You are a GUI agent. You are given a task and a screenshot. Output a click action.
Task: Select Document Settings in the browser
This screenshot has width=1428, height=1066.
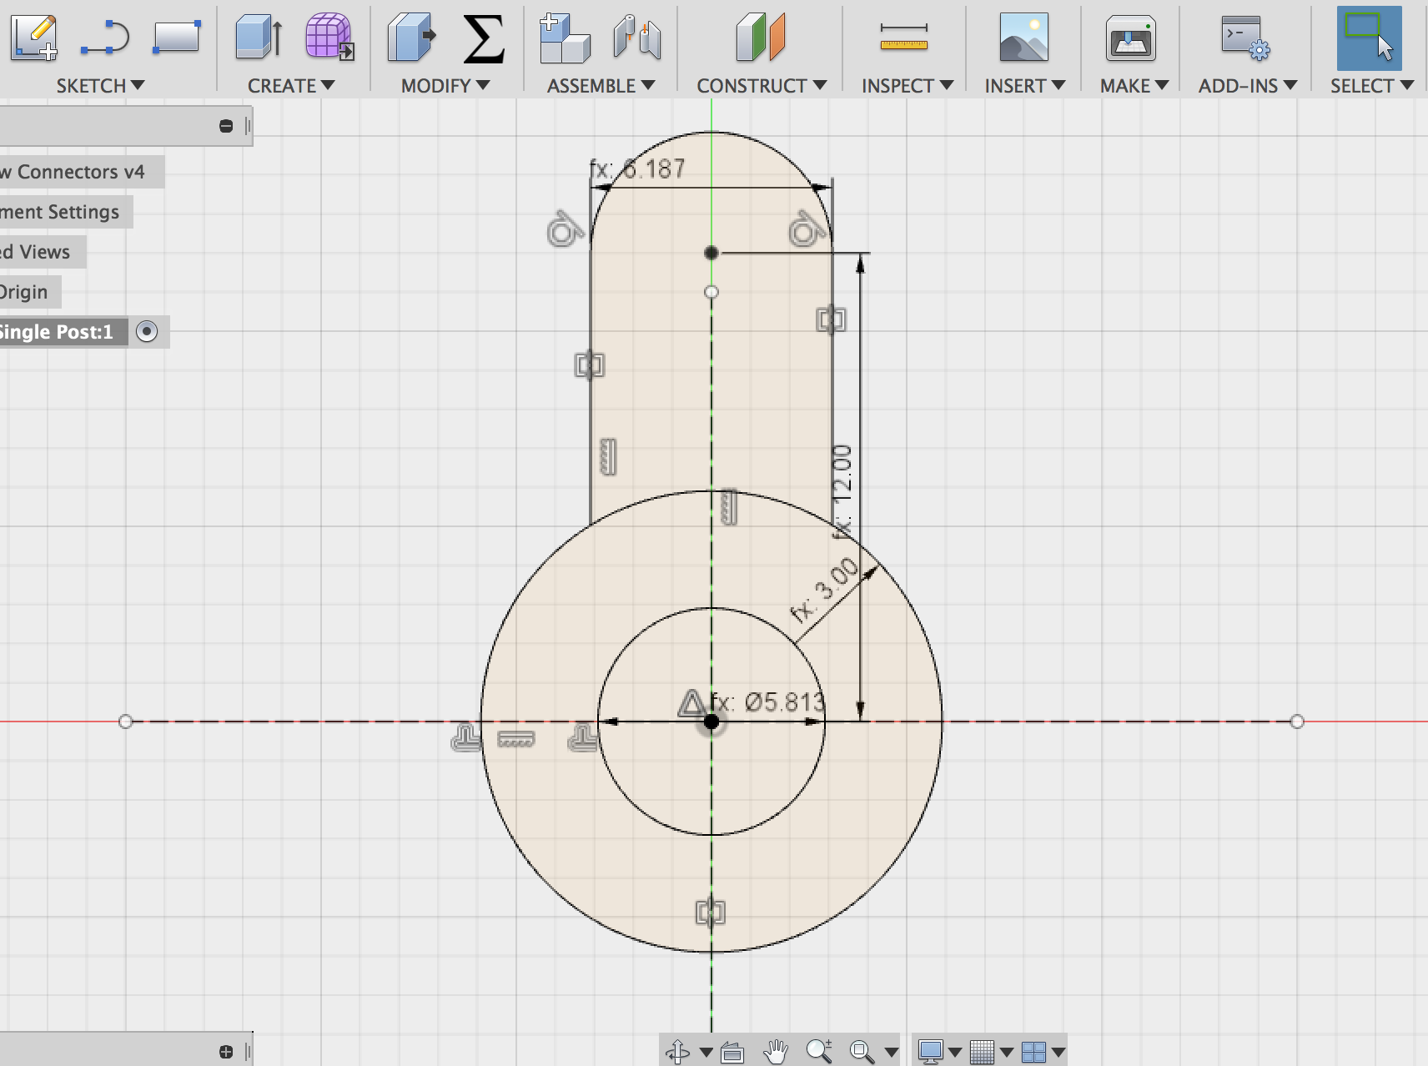click(x=66, y=212)
